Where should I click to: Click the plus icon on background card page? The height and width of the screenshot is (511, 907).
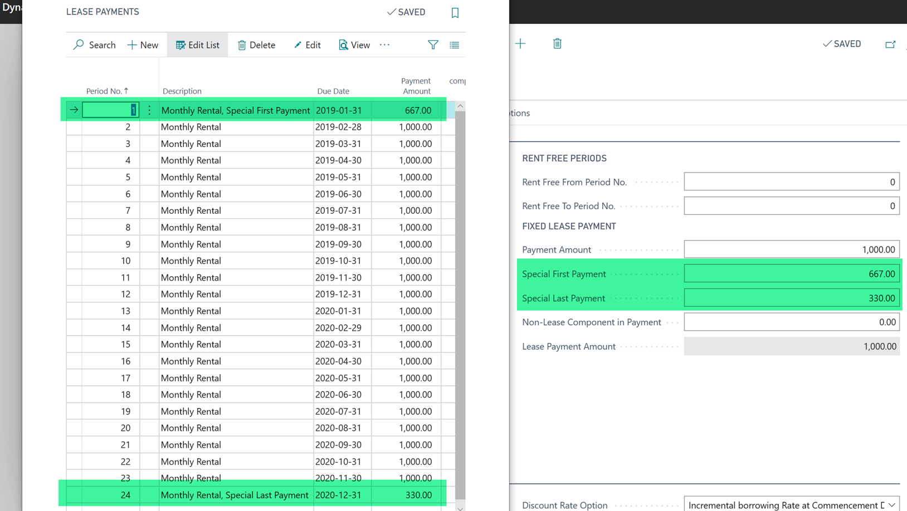[520, 43]
